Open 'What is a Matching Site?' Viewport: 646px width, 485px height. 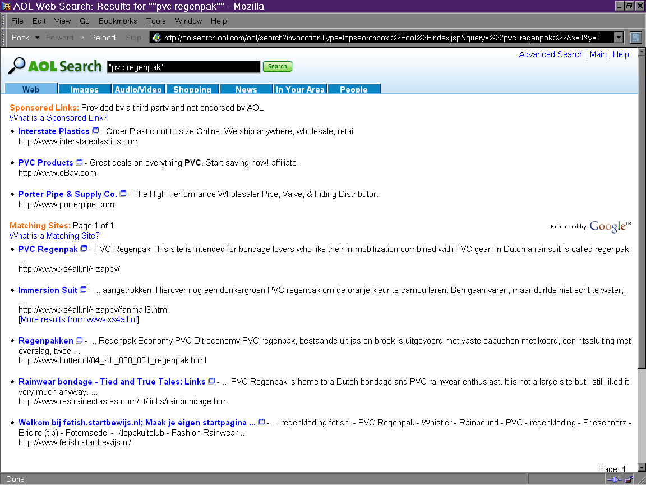(x=54, y=236)
